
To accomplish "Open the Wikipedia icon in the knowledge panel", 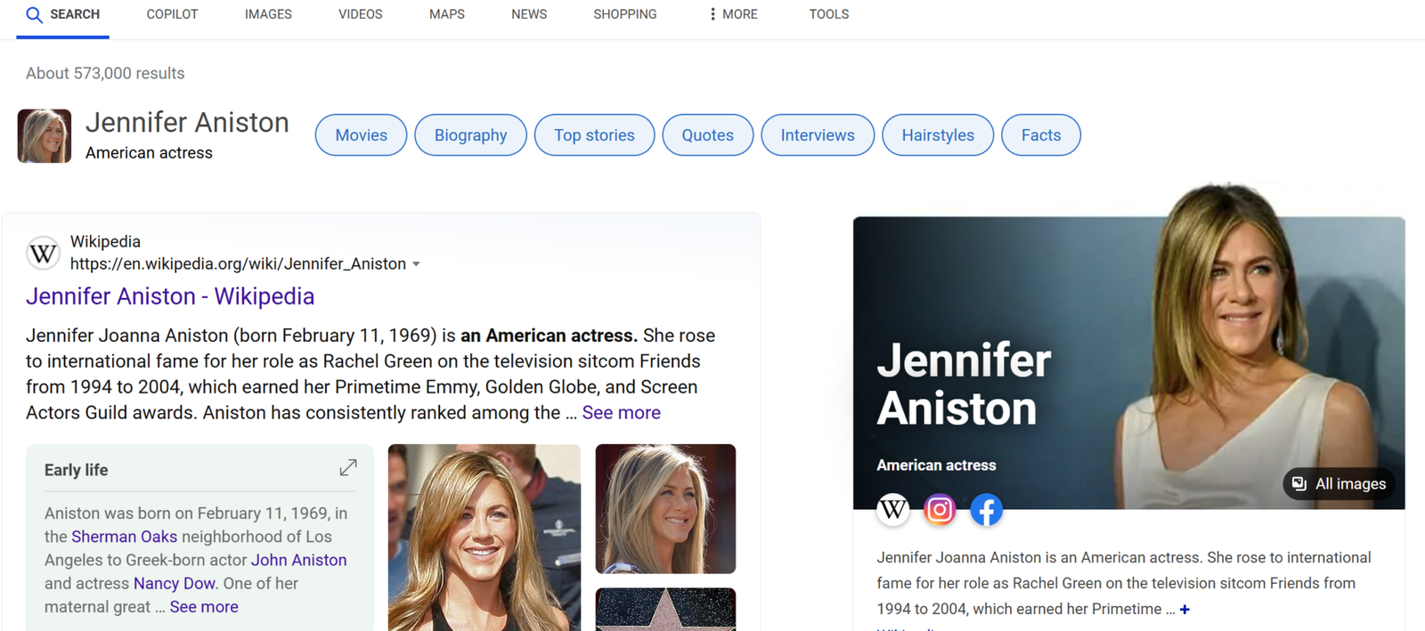I will point(892,510).
